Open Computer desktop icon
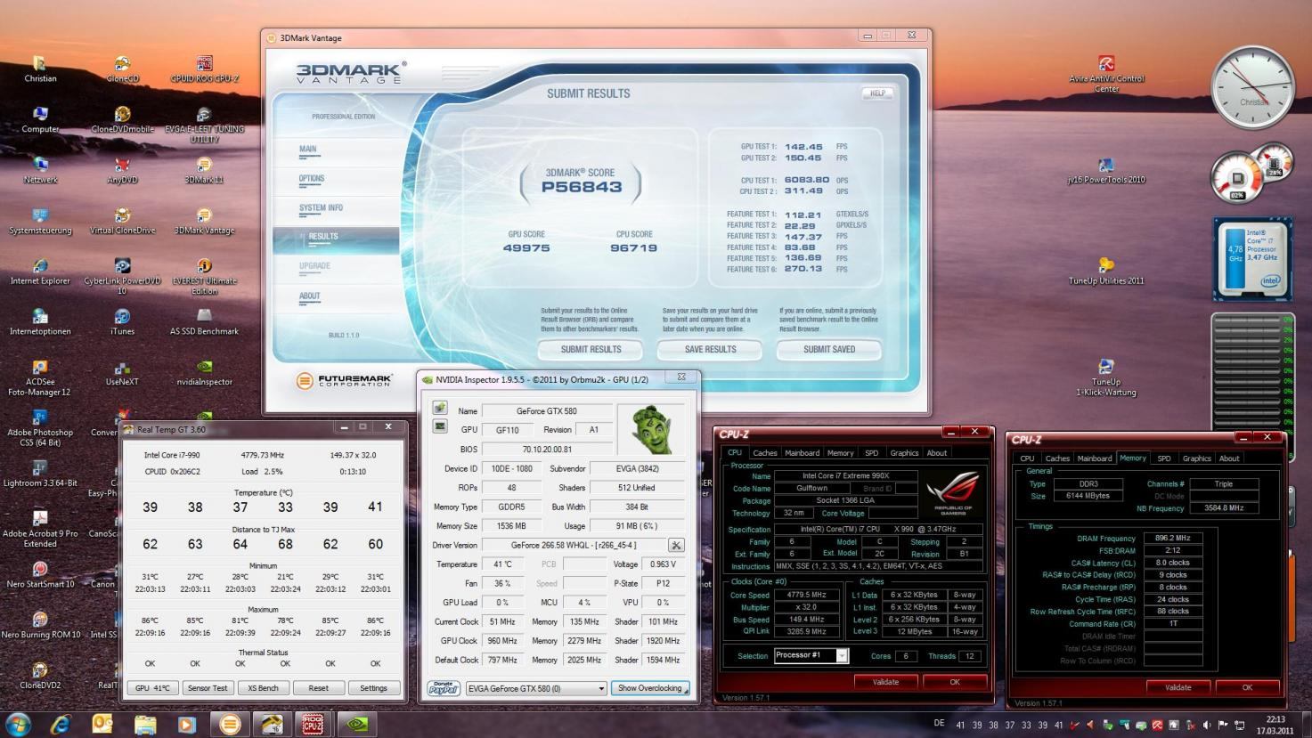 tap(40, 120)
